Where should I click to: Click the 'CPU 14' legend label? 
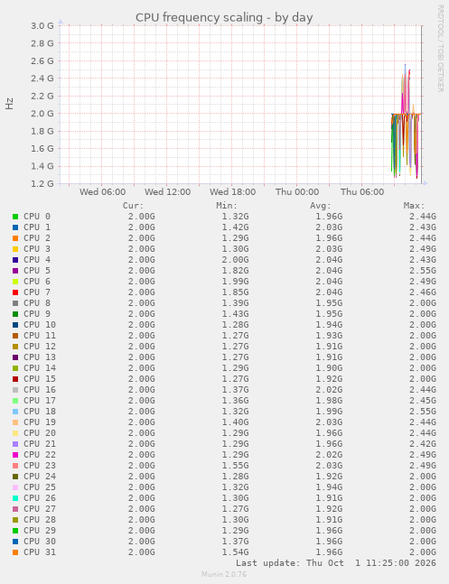click(40, 368)
